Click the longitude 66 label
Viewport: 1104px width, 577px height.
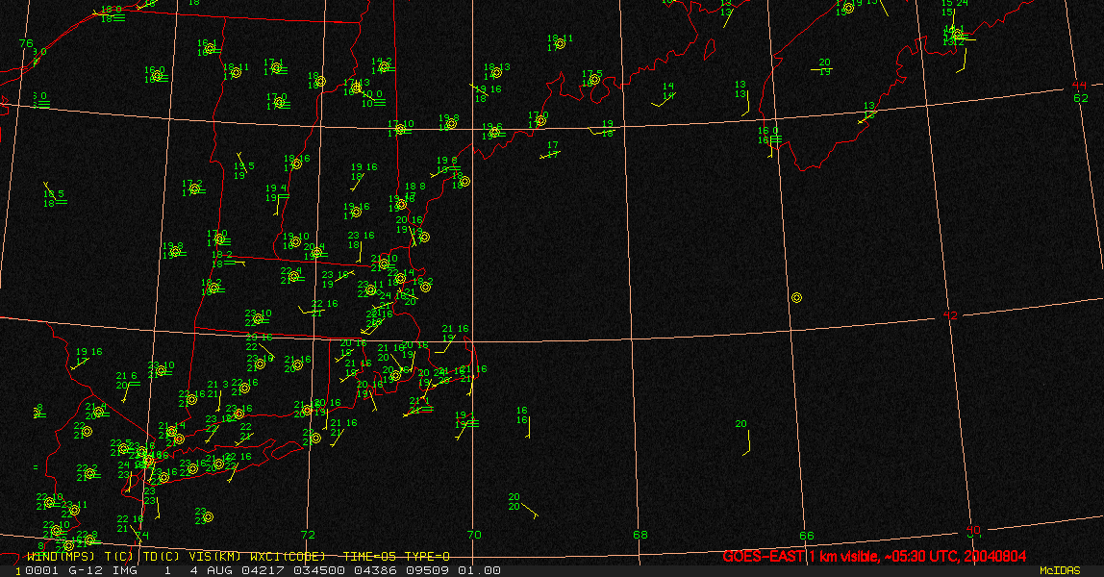[807, 536]
